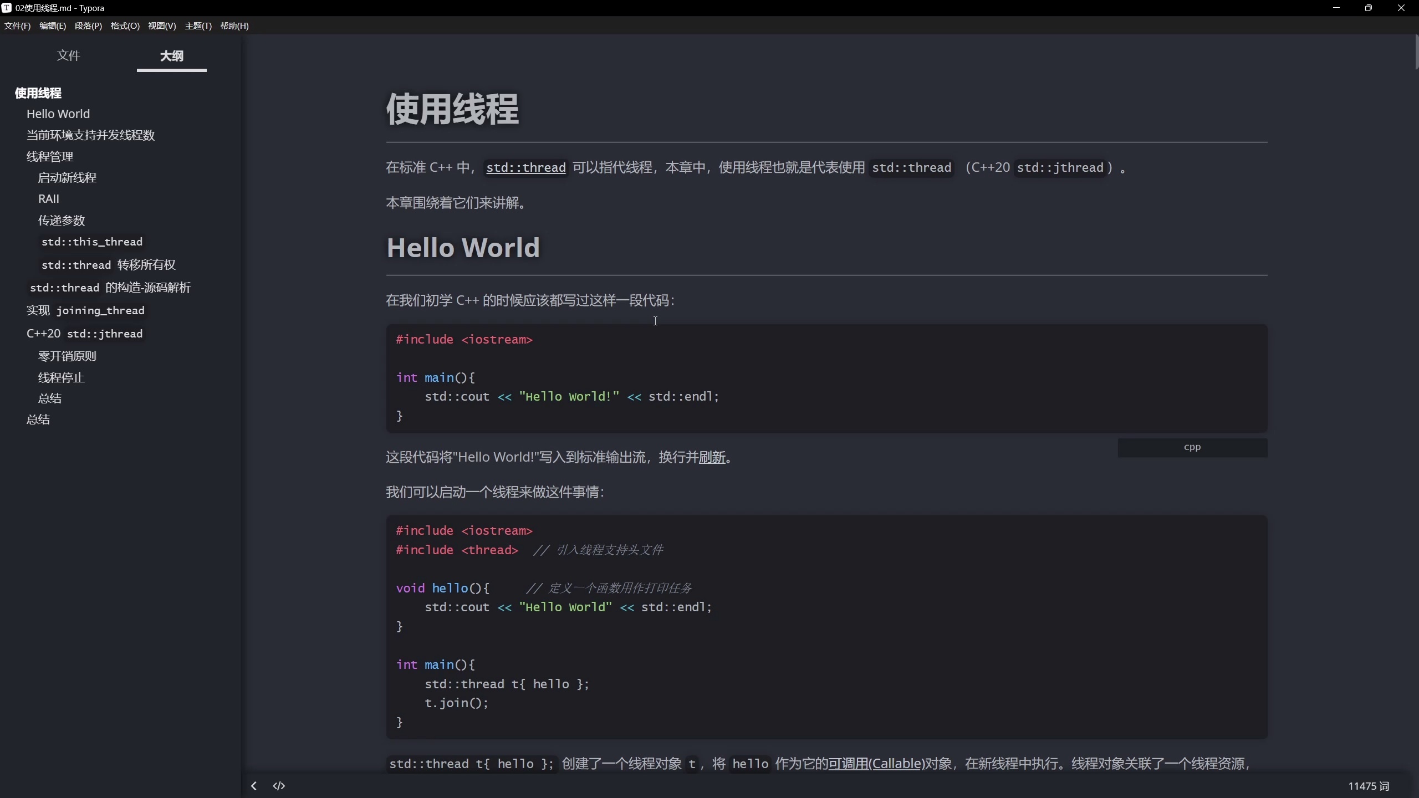Screen dimensions: 1419x798
Task: Go to top-level 总结 outline entry
Action: tap(38, 419)
